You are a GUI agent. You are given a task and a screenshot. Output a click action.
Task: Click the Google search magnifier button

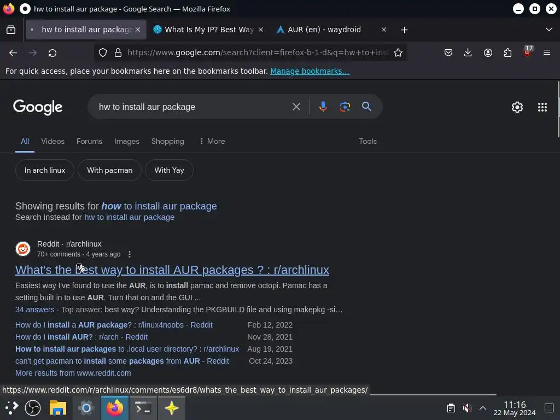pos(366,107)
